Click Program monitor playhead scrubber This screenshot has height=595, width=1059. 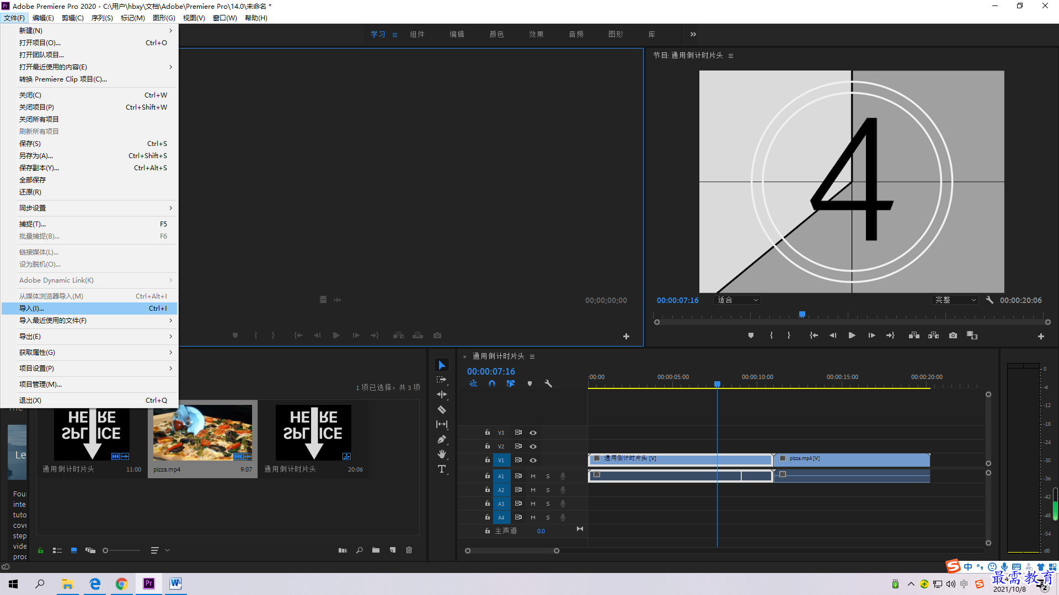tap(802, 315)
